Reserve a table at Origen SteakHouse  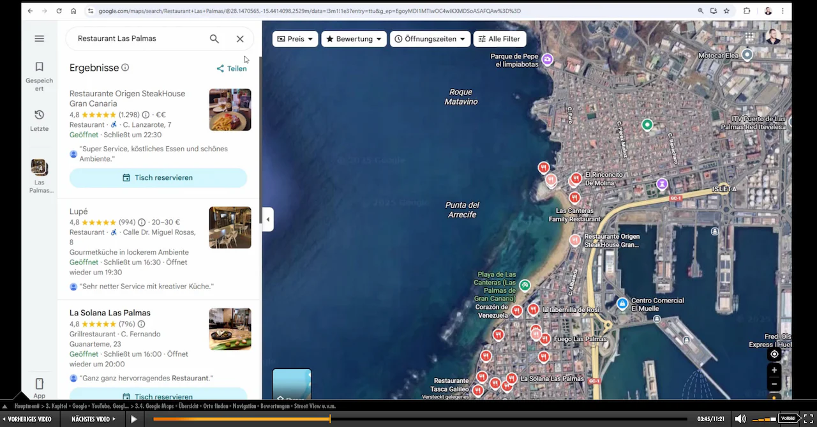[158, 177]
